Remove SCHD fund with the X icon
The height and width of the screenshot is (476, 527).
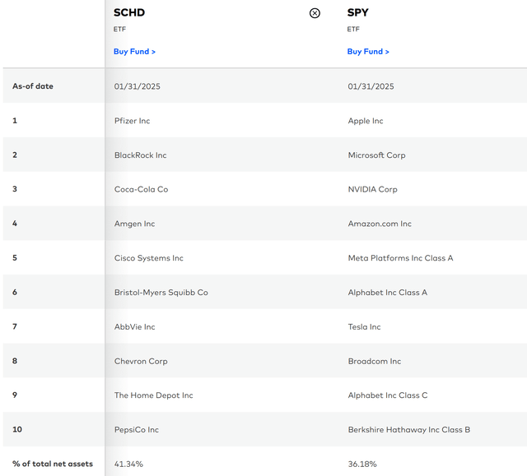315,13
